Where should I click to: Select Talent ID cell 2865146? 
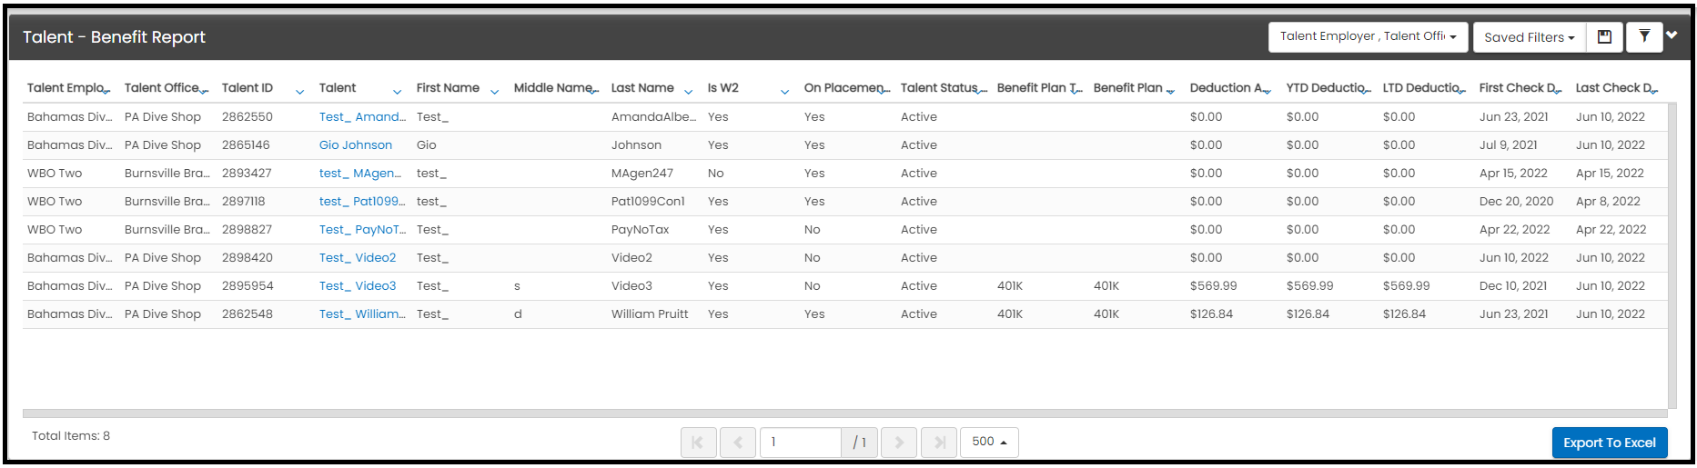247,144
